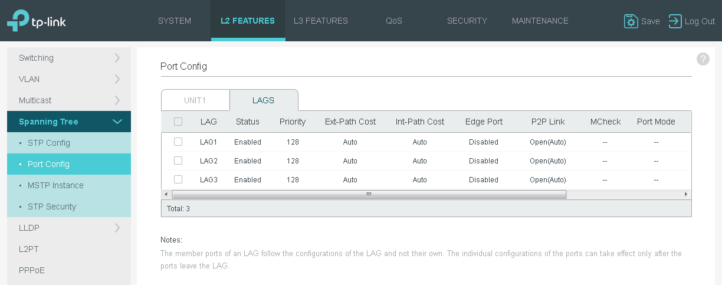This screenshot has height=285, width=722.
Task: Switch to the UNIT1 tab
Action: (195, 100)
